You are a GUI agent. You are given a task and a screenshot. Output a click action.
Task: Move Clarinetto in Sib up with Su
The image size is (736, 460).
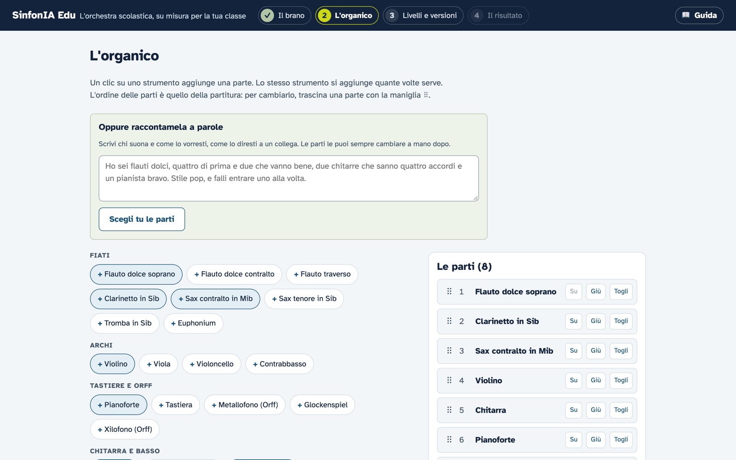[x=574, y=321]
